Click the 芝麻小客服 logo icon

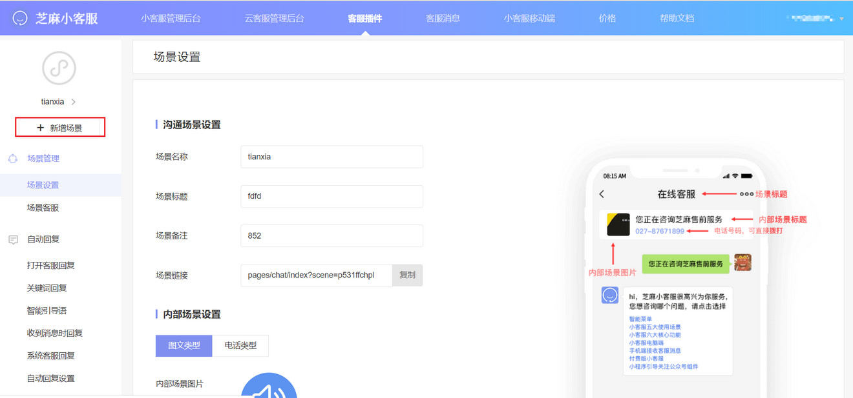[21, 18]
